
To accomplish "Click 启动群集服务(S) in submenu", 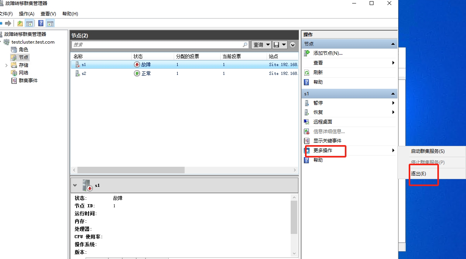I will 428,151.
